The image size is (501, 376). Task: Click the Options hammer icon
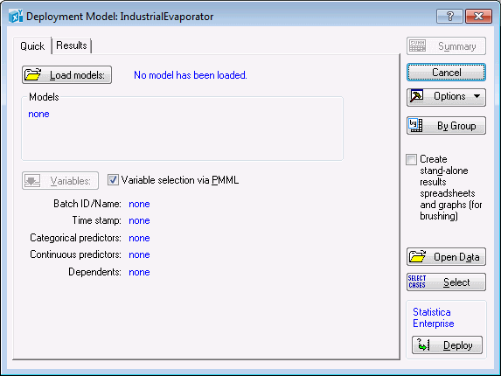pos(417,96)
